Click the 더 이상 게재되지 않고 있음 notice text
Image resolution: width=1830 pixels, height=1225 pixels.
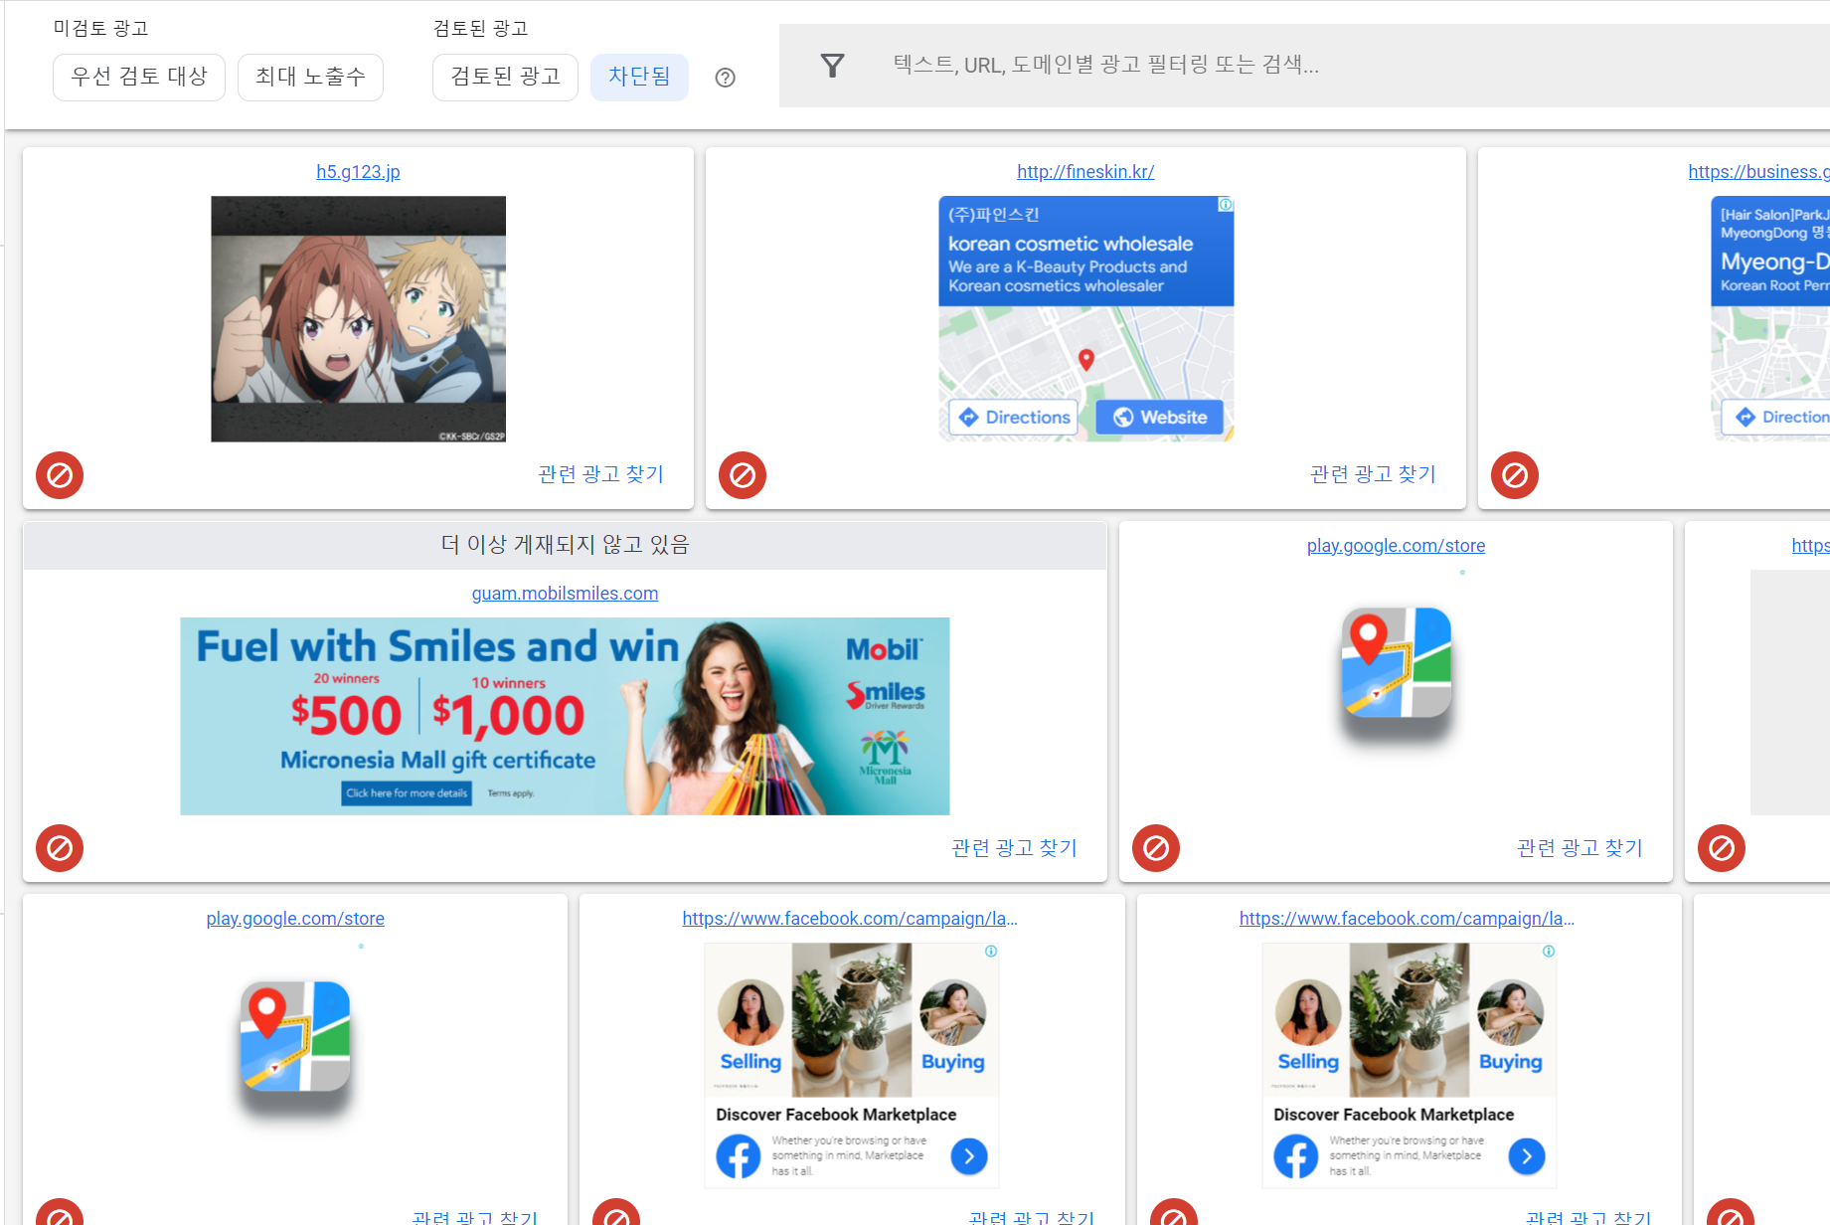[565, 545]
